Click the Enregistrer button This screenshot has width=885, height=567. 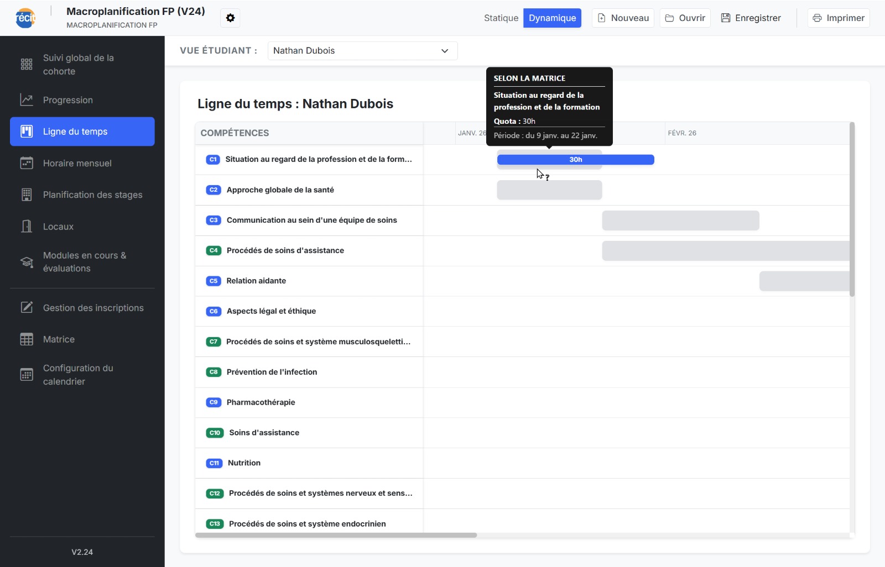point(751,18)
